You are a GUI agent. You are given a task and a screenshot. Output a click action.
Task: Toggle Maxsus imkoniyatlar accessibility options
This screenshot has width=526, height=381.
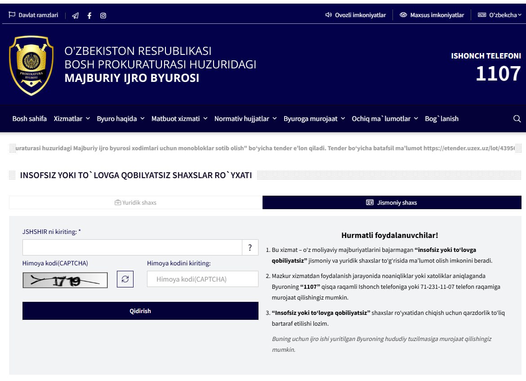432,15
